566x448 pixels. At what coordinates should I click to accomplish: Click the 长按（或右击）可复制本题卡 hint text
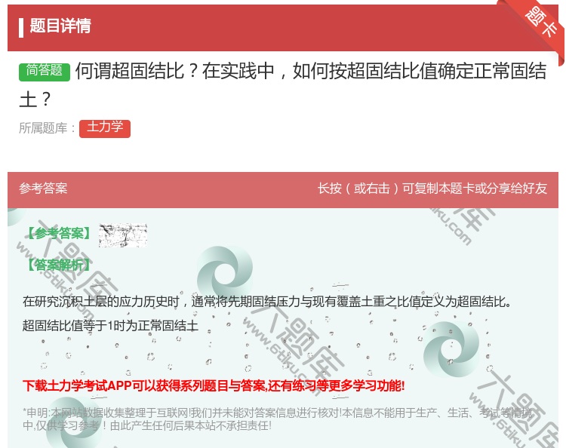click(432, 189)
